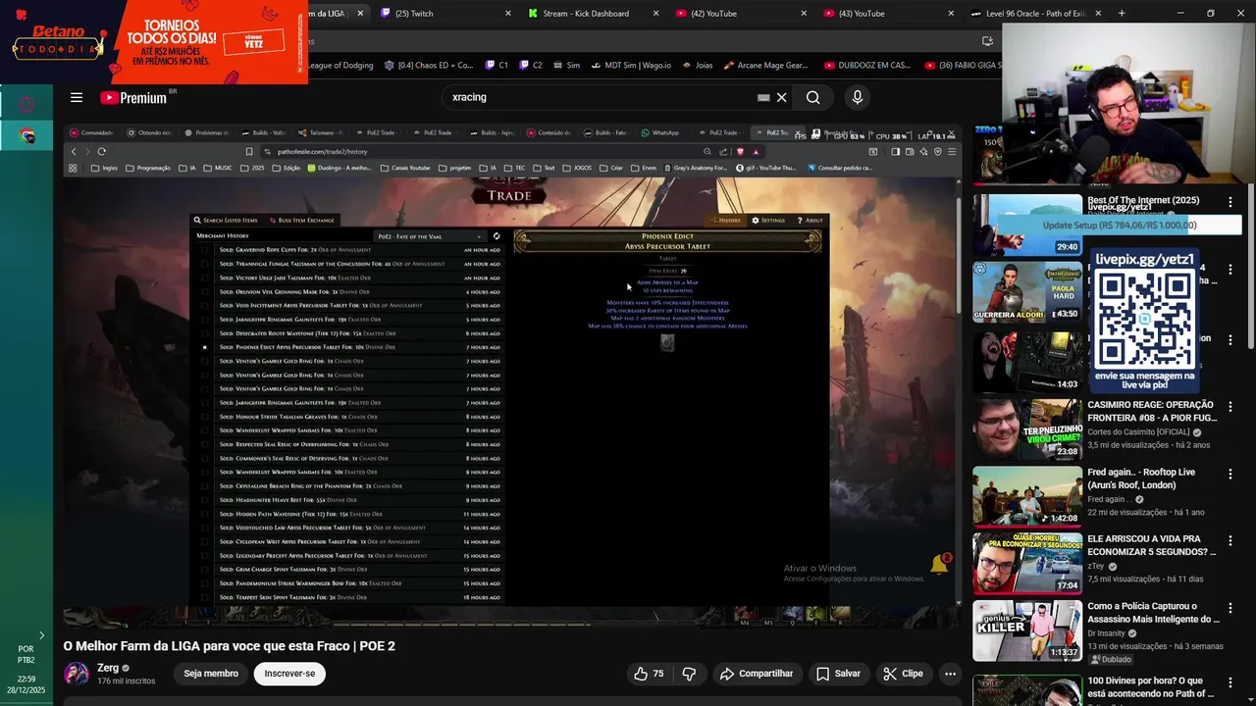Click Salvar save button
This screenshot has height=706, width=1256.
click(x=838, y=674)
